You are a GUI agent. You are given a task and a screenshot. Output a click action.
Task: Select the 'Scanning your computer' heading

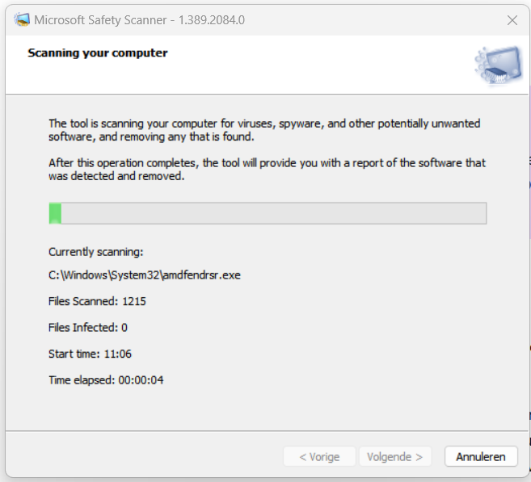click(98, 53)
